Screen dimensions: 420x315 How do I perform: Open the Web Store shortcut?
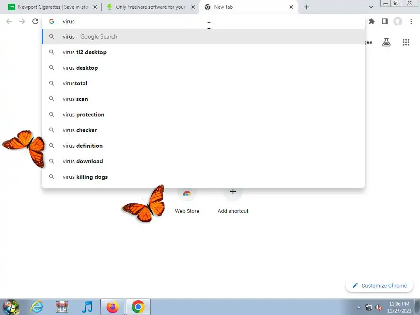(187, 201)
